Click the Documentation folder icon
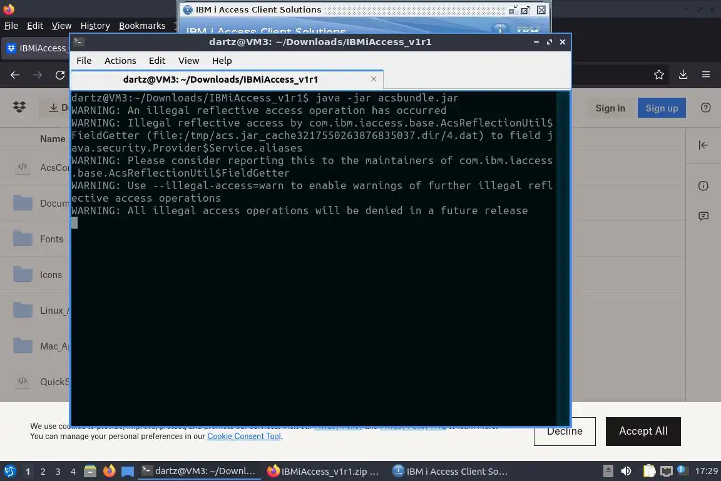The width and height of the screenshot is (721, 481). [x=23, y=202]
